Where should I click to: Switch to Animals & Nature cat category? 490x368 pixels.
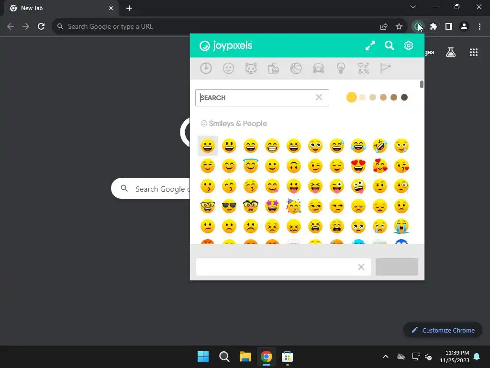251,68
